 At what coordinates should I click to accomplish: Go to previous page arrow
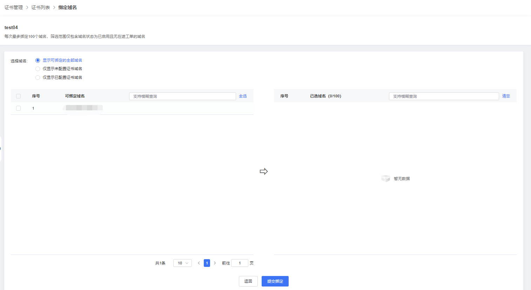click(x=199, y=263)
